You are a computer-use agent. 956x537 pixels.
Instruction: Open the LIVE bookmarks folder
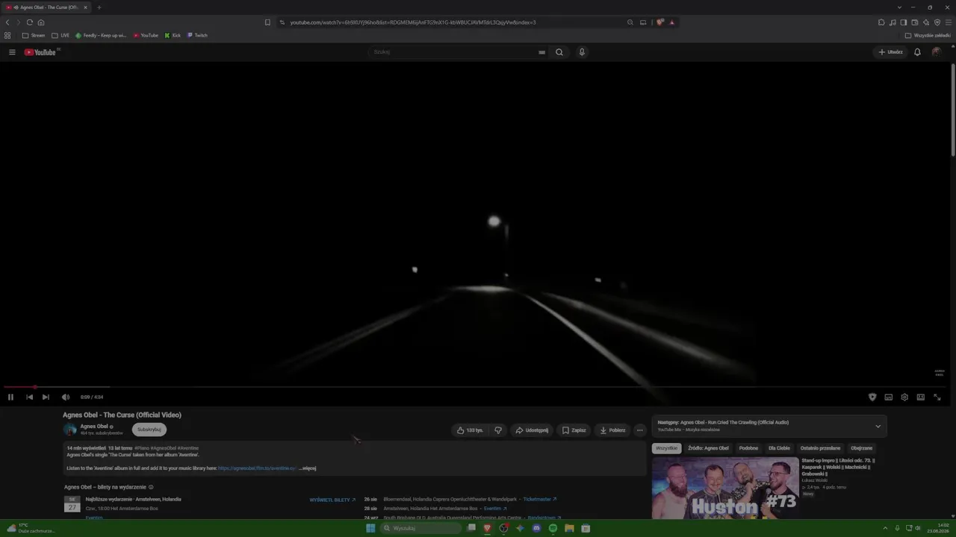60,35
